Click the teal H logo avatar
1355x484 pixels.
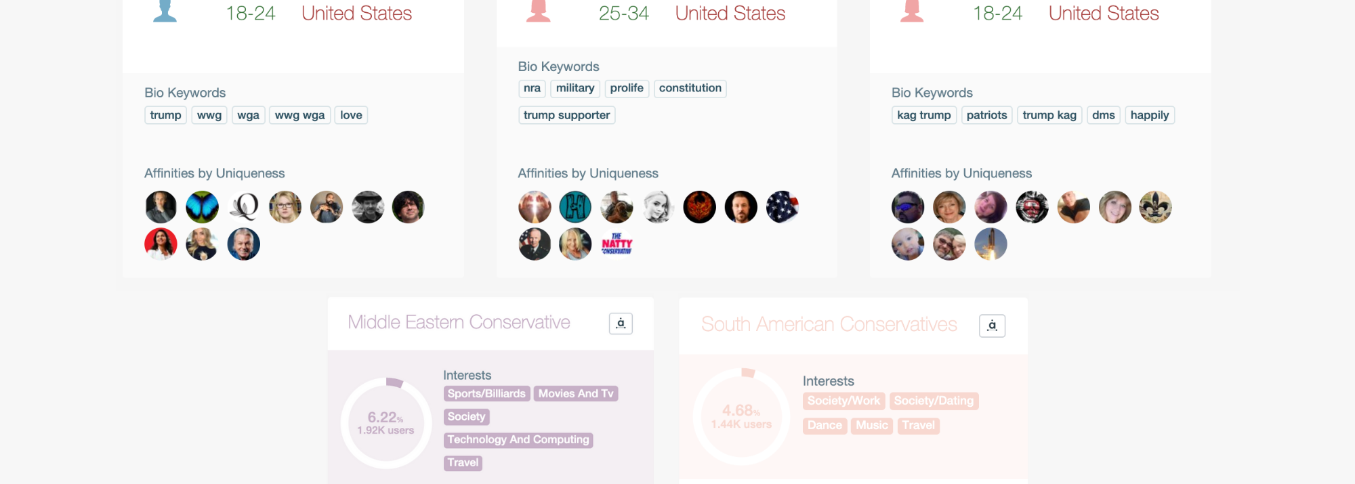pyautogui.click(x=575, y=207)
